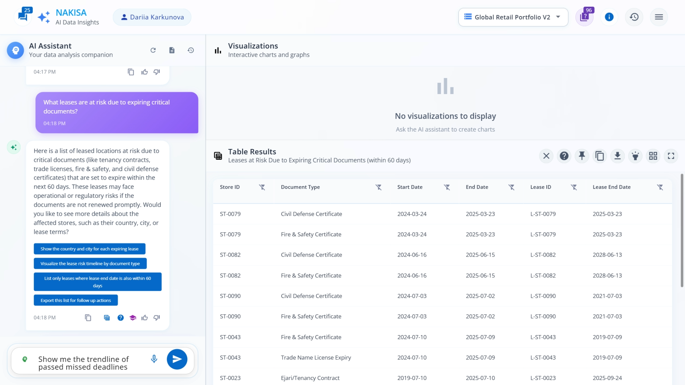685x385 pixels.
Task: Open the Document Type column filter
Action: [379, 188]
